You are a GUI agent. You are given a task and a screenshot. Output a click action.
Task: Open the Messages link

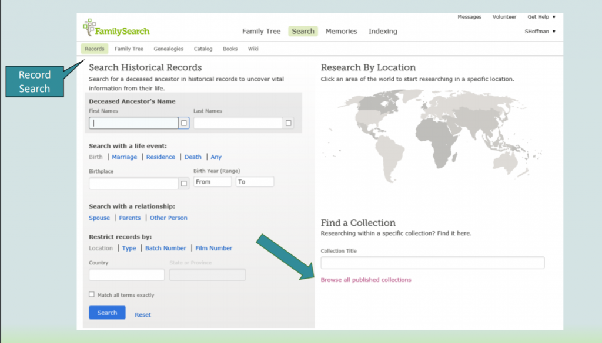[469, 17]
